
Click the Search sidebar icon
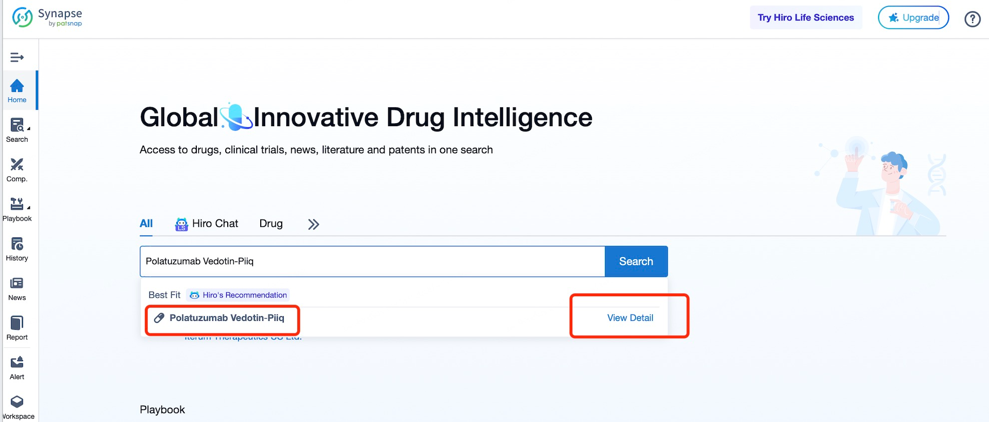click(17, 130)
